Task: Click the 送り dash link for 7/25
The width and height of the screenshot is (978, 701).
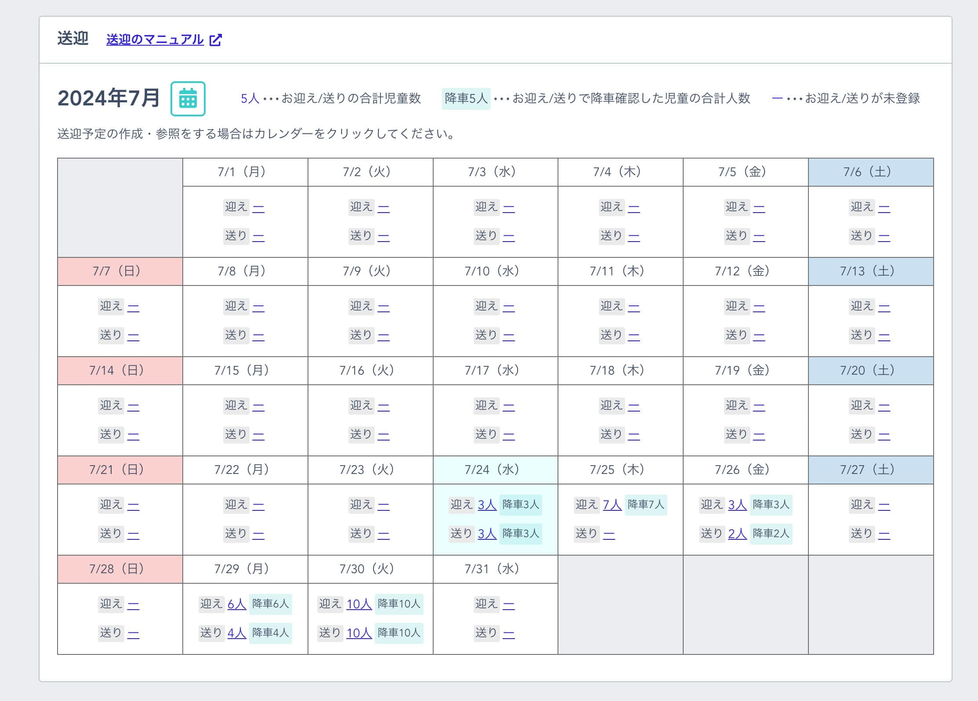Action: pos(609,534)
